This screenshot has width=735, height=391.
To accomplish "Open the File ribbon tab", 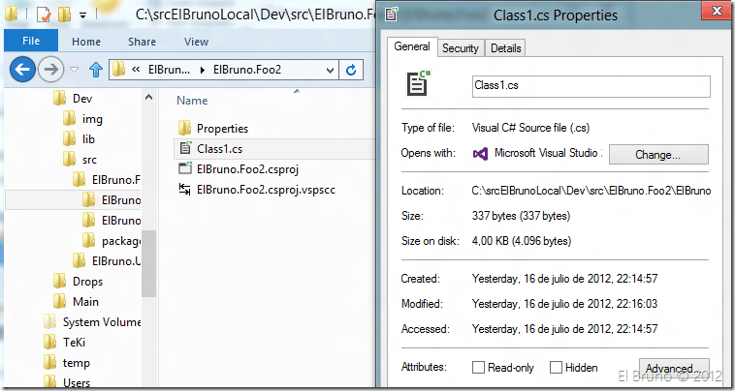I will pos(31,42).
